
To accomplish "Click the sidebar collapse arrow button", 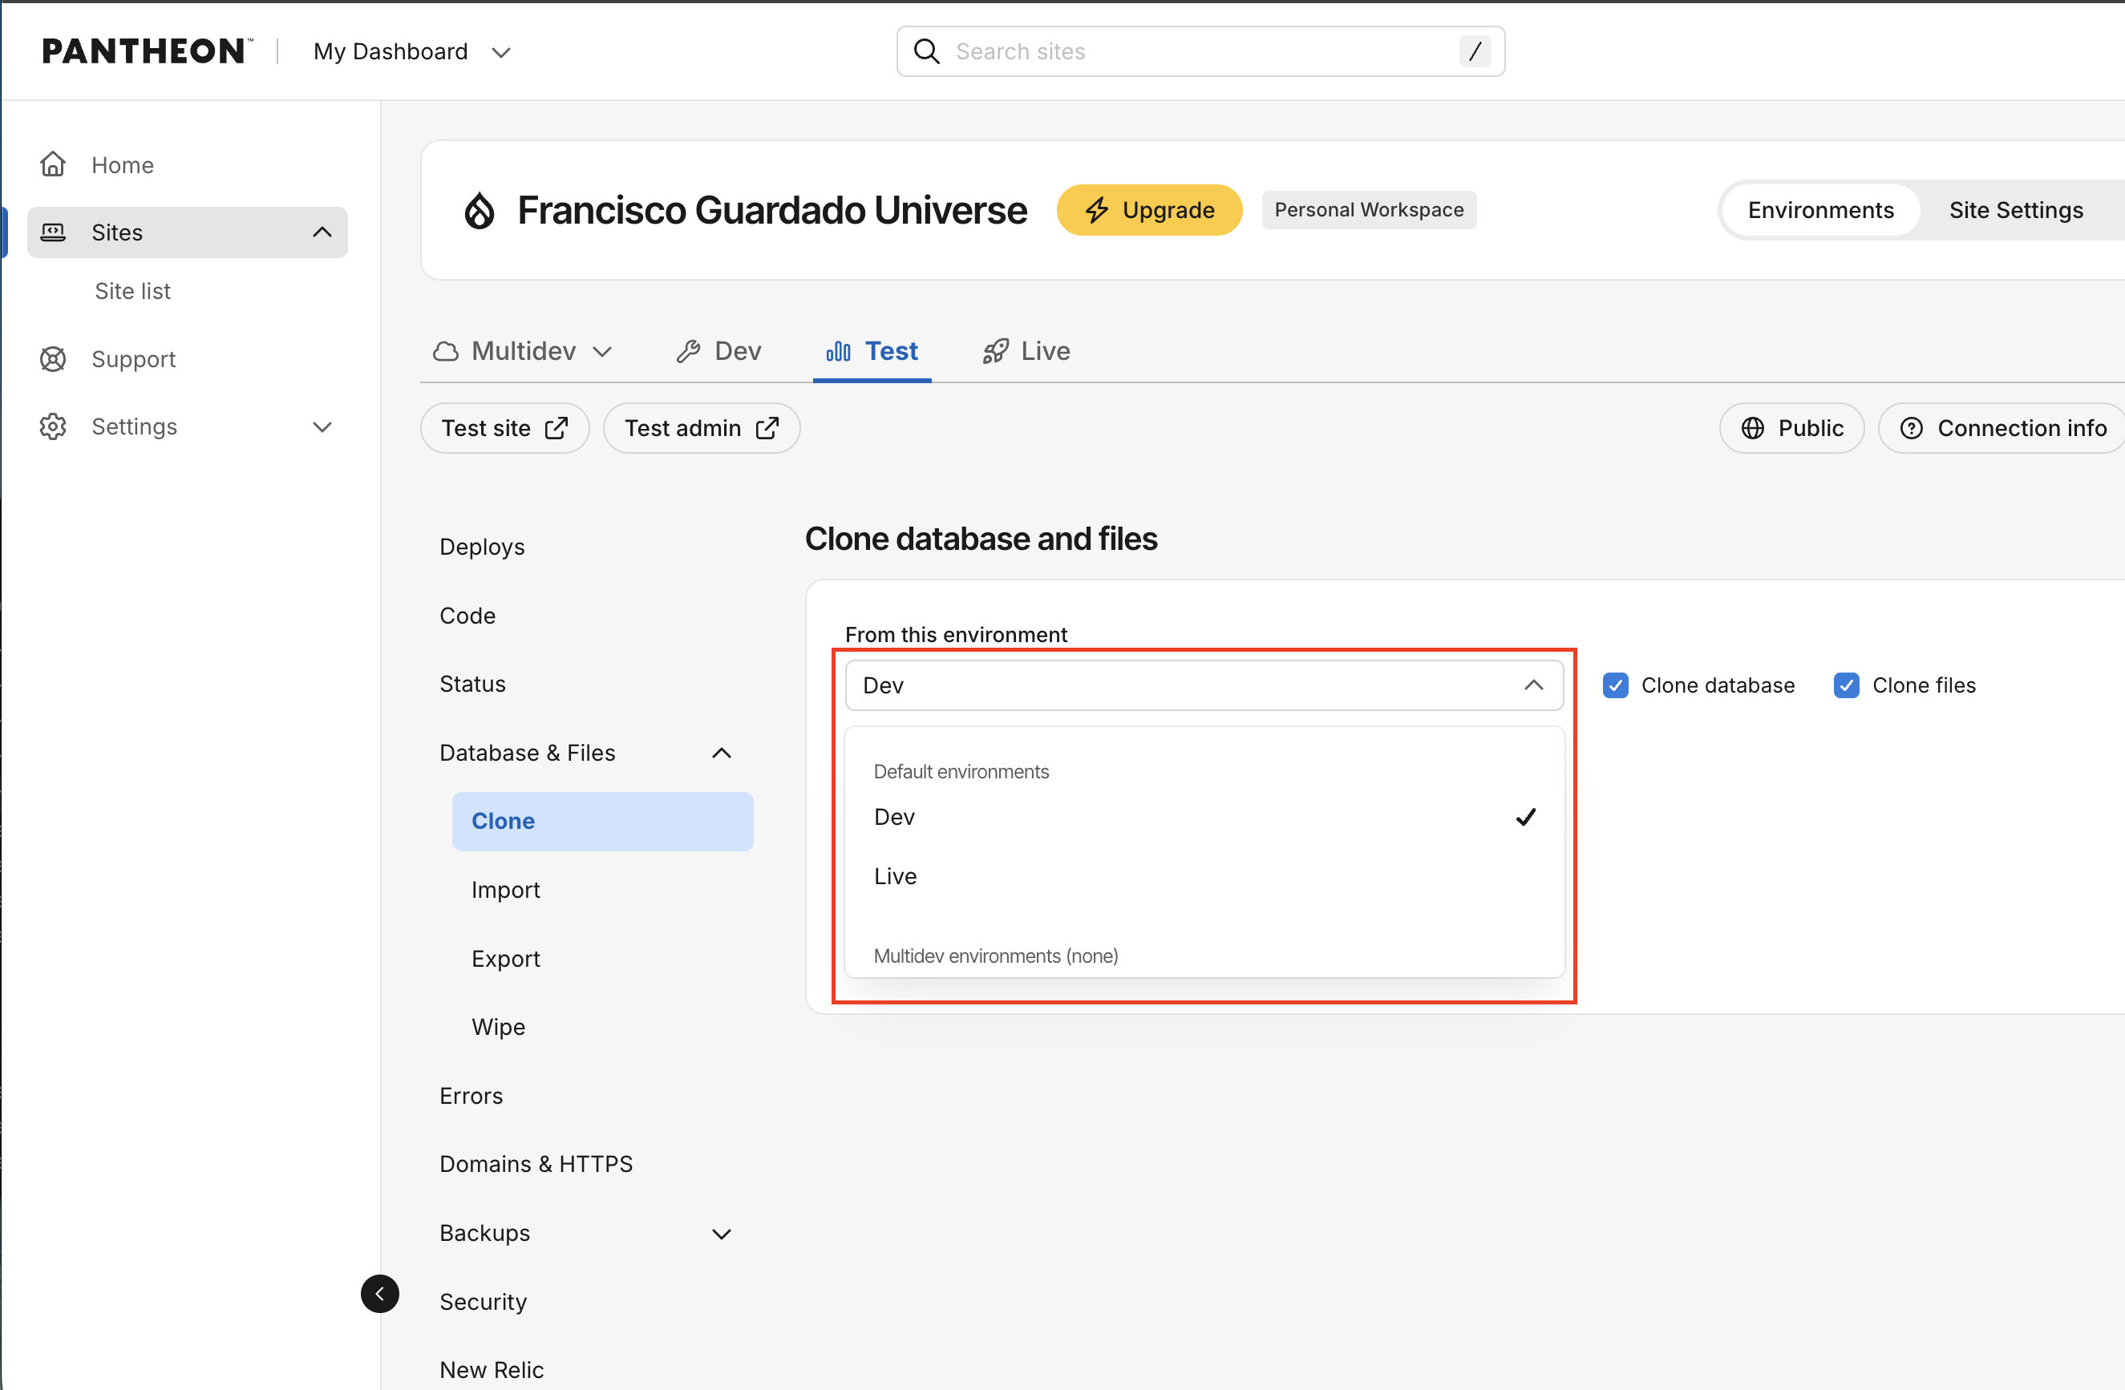I will coord(379,1294).
